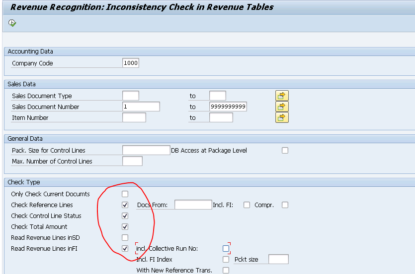Enable the Compr. checkbox
Image resolution: width=415 pixels, height=274 pixels.
point(285,205)
